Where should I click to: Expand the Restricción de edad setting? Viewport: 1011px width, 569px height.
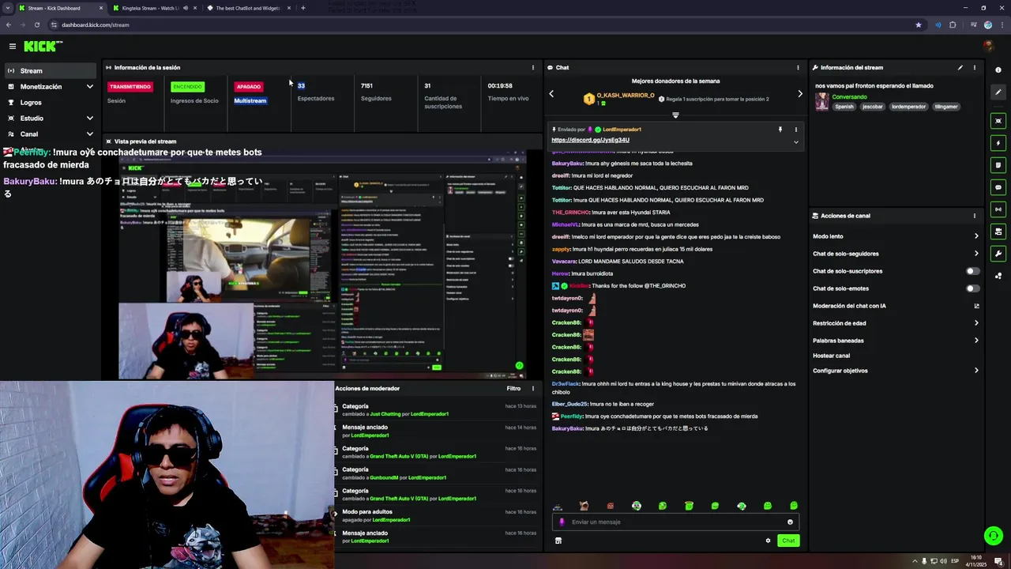click(x=896, y=323)
